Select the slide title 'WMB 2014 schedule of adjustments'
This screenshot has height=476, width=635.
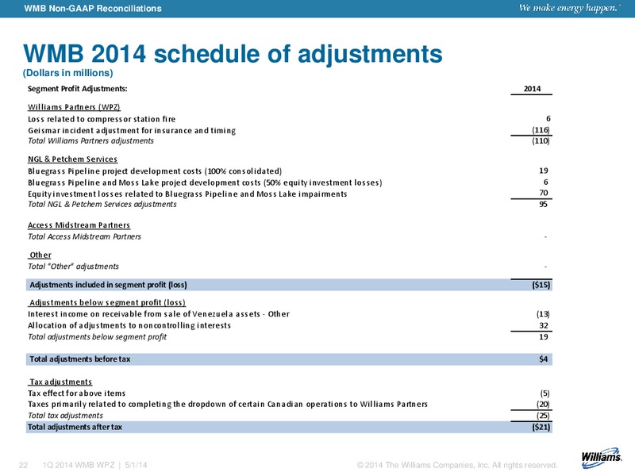pos(233,53)
